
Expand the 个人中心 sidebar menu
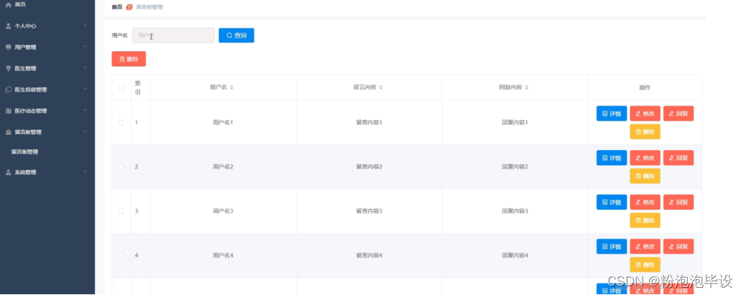(x=47, y=26)
